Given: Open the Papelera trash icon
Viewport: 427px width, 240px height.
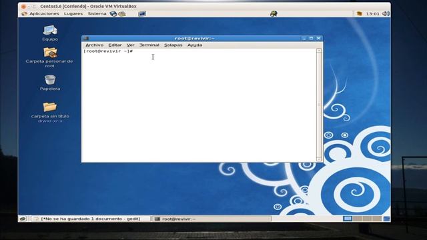Looking at the screenshot, I should pyautogui.click(x=50, y=80).
